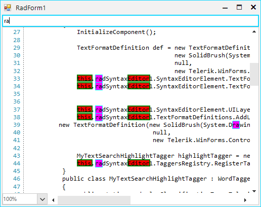This screenshot has width=261, height=207.
Task: Click the green-highlighted "this" on line 37
Action: tap(84, 110)
